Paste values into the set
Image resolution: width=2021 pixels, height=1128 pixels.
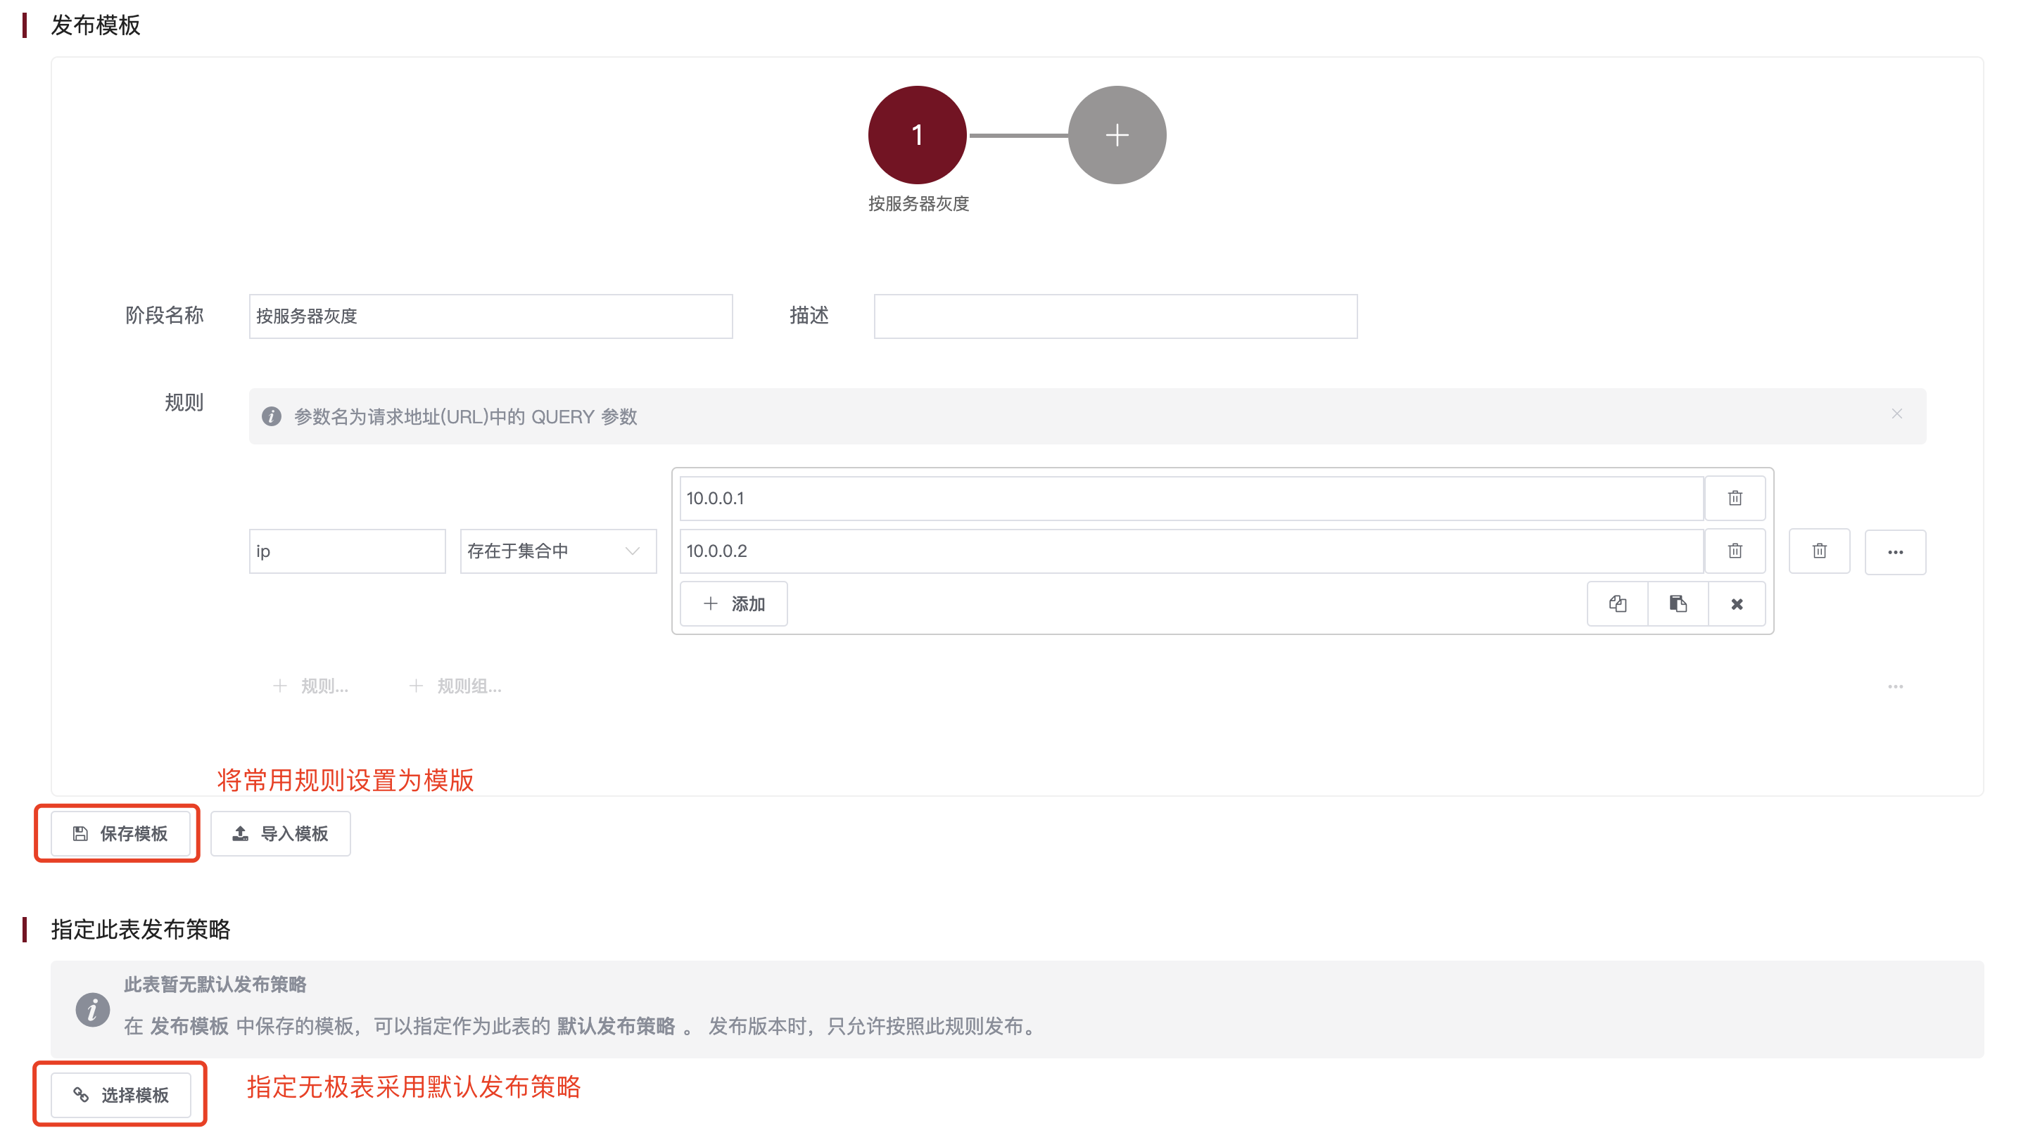point(1678,603)
